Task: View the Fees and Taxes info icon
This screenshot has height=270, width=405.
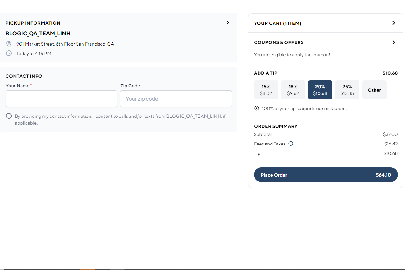Action: coord(291,144)
